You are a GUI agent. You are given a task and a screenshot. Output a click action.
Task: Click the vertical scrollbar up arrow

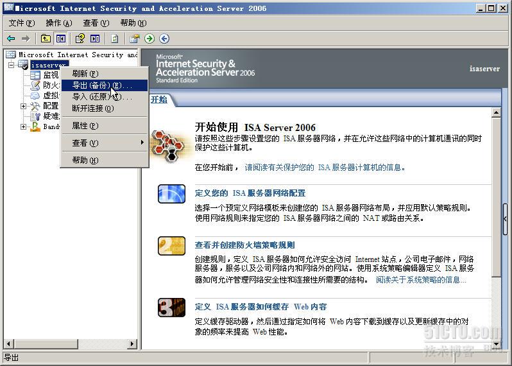pyautogui.click(x=497, y=112)
